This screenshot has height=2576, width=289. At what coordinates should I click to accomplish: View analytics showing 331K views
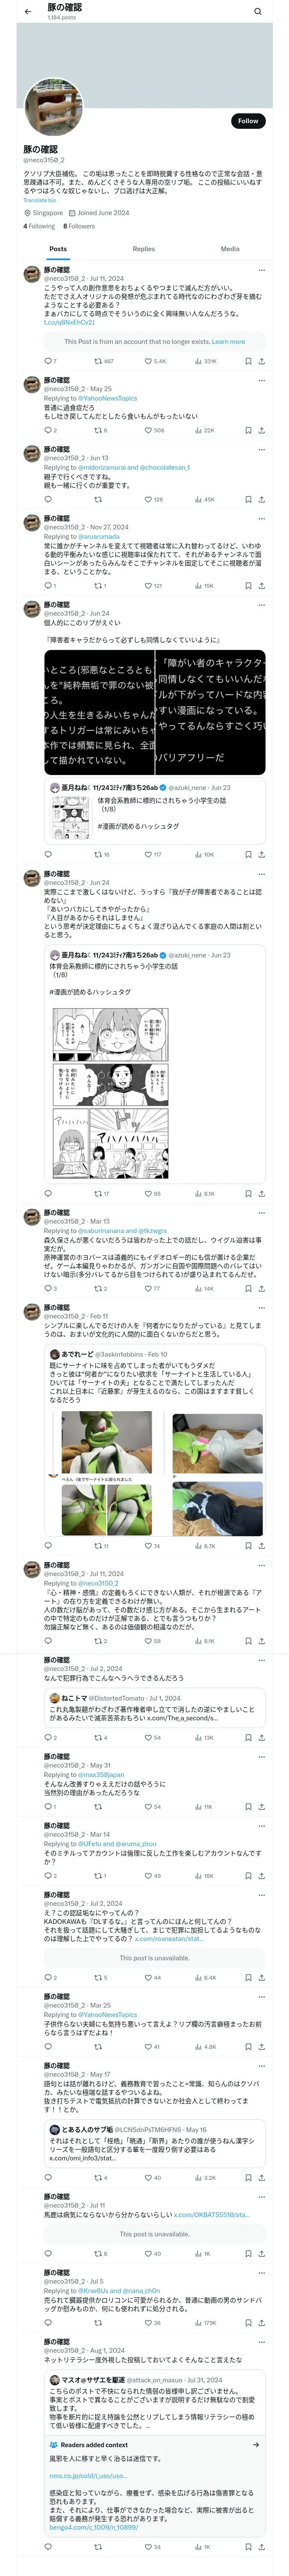point(205,361)
